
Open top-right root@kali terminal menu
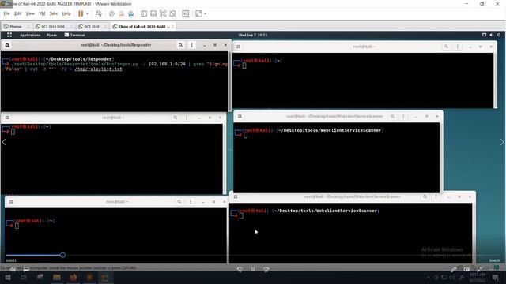[457, 47]
